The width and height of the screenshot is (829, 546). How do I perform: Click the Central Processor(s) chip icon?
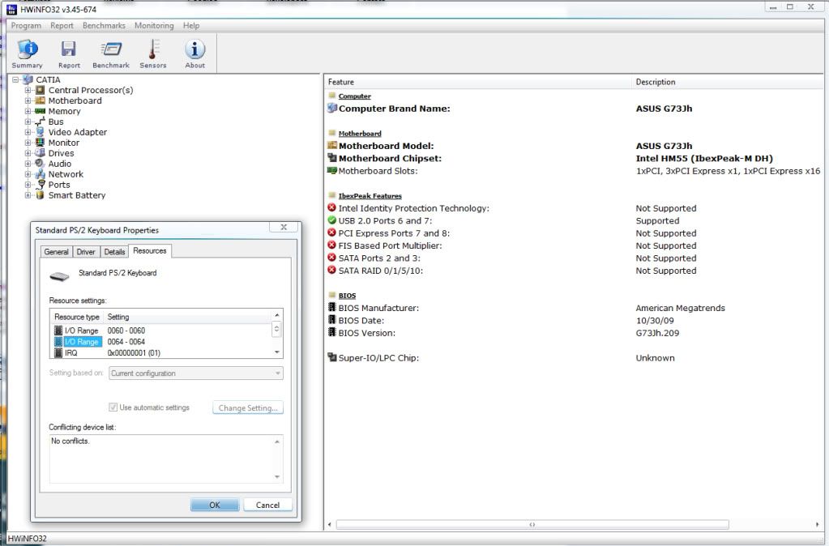41,91
